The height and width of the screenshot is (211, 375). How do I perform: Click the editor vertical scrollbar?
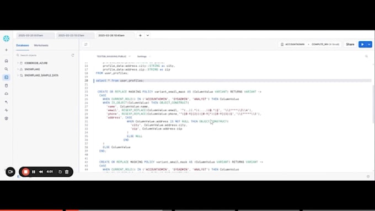point(373,104)
